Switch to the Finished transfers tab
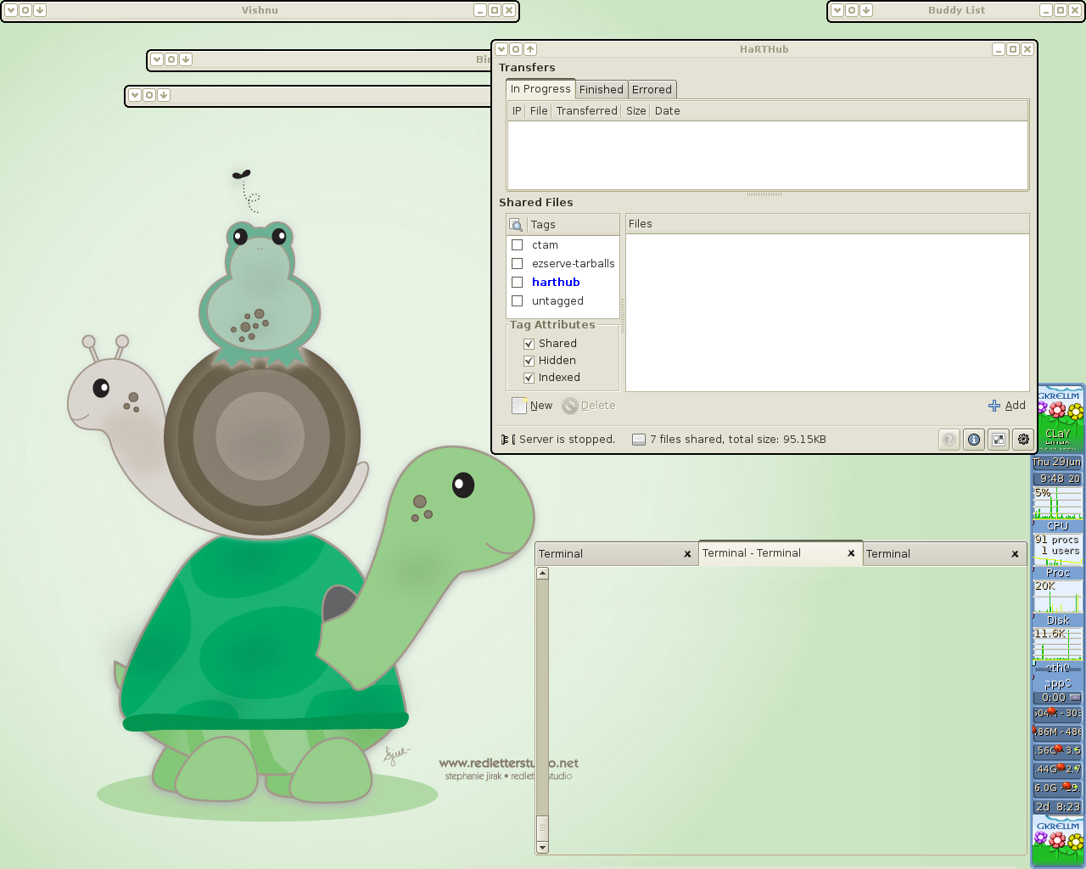This screenshot has height=869, width=1086. pyautogui.click(x=601, y=90)
